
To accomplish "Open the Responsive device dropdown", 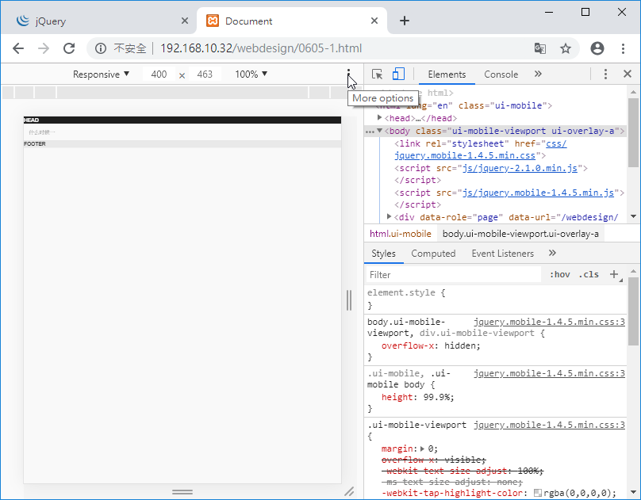I will [101, 74].
